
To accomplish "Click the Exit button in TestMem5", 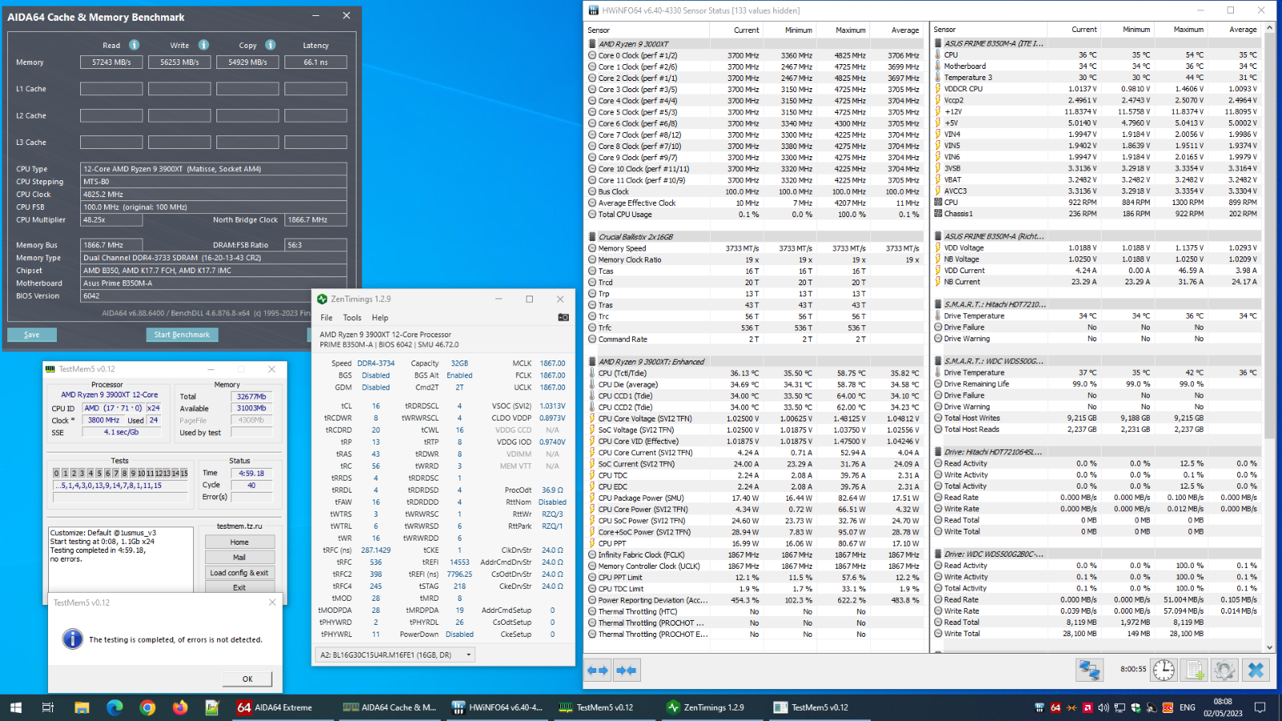I will click(x=240, y=587).
